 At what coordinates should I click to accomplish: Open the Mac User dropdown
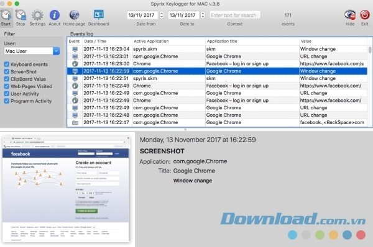32,51
